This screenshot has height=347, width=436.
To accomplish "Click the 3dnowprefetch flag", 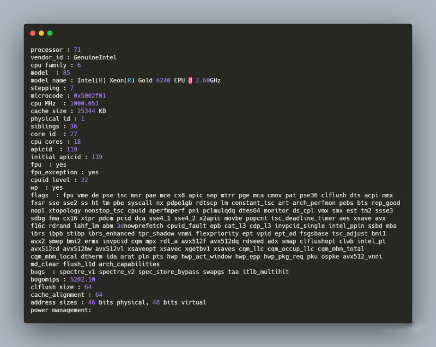I will (x=140, y=226).
